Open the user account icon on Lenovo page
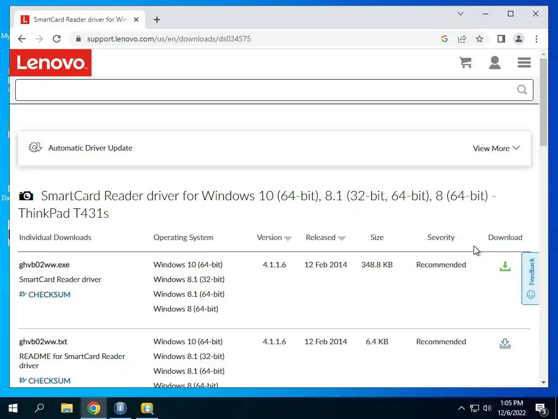 [x=495, y=63]
